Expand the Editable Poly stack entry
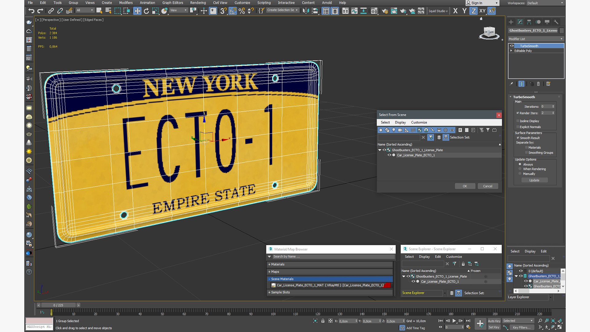The width and height of the screenshot is (590, 332). tap(511, 51)
